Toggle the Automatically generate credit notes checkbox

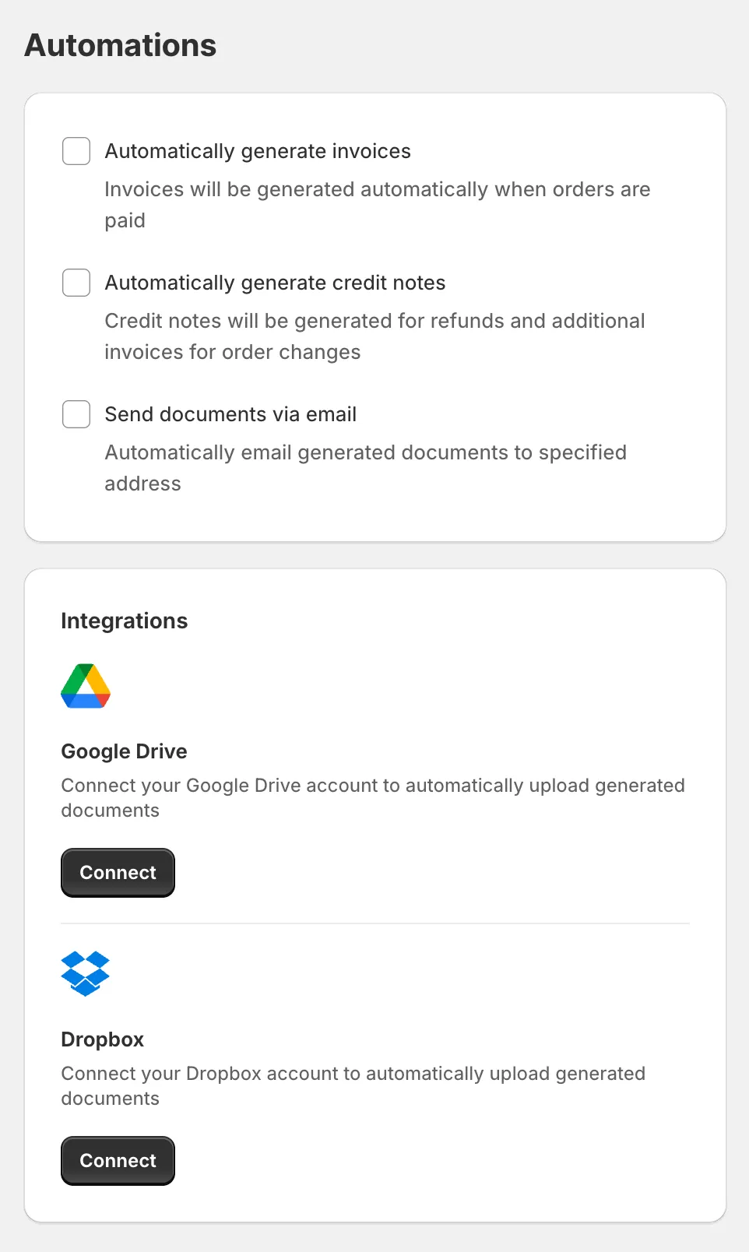(76, 282)
